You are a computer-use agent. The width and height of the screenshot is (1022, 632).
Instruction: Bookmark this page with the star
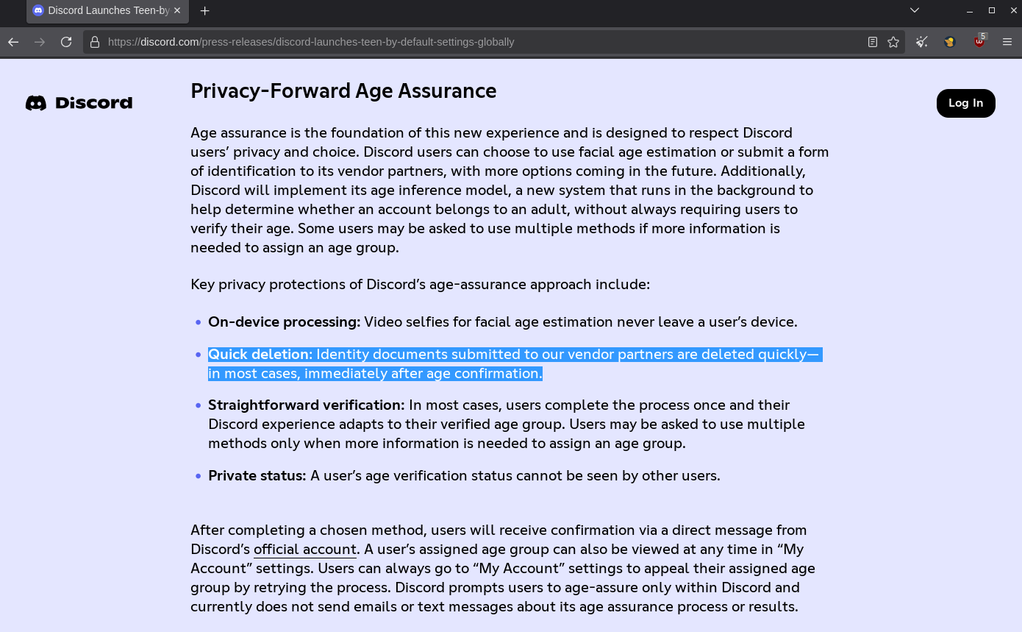[893, 42]
